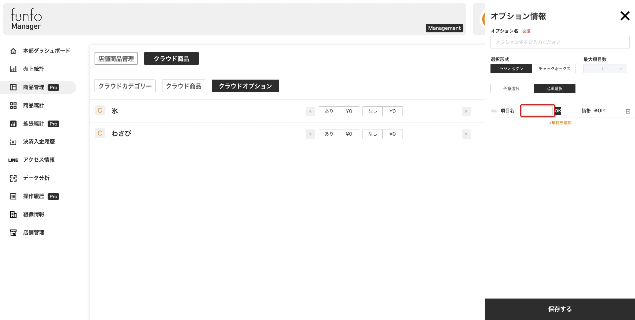Switch to クラウド商品 top tab

tap(171, 58)
